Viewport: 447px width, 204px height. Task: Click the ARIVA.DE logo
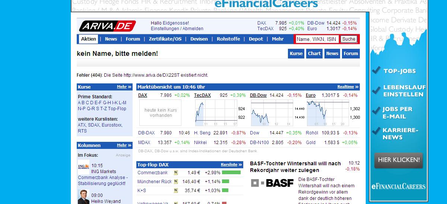(x=107, y=26)
